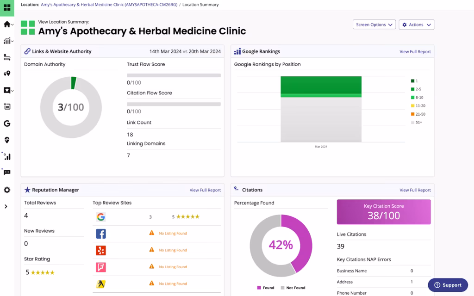Toggle the position 1 legend swatch

point(412,81)
